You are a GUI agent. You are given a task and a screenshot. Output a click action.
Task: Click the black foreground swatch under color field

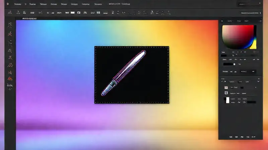(x=224, y=55)
